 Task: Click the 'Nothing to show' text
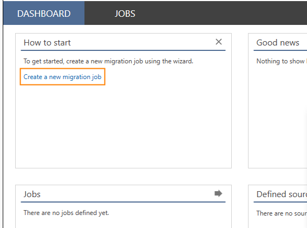click(x=280, y=61)
